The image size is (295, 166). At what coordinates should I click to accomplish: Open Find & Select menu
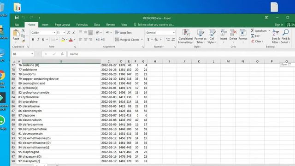point(286,37)
